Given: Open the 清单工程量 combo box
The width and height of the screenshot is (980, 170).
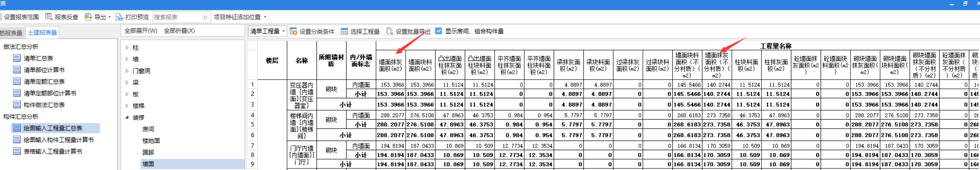Looking at the screenshot, I should pyautogui.click(x=268, y=31).
